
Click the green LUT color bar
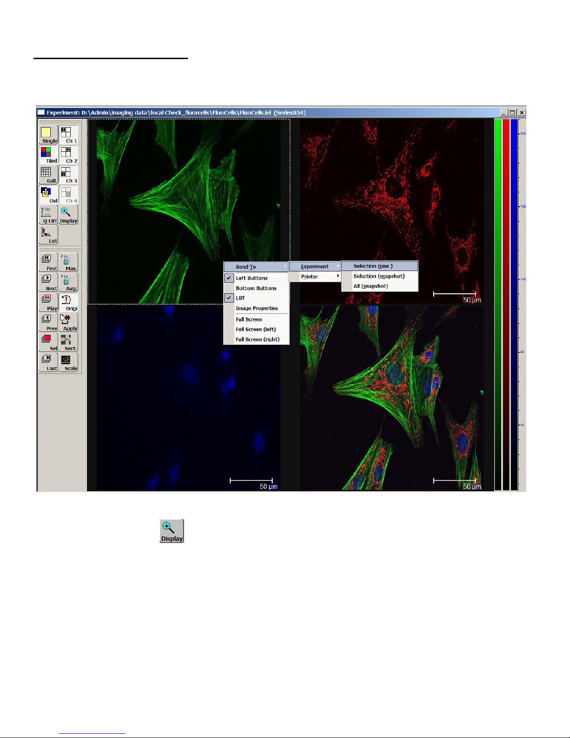(x=498, y=305)
